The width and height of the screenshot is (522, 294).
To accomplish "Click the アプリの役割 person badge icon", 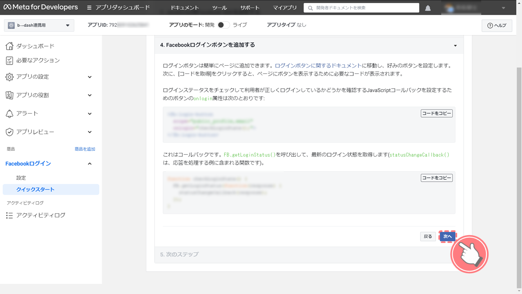I will 9,95.
